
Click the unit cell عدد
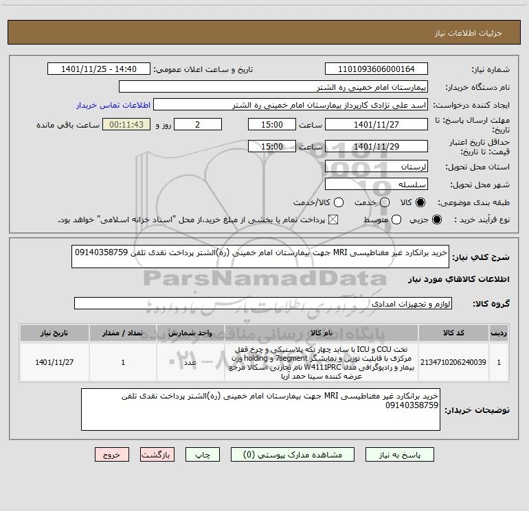(190, 362)
